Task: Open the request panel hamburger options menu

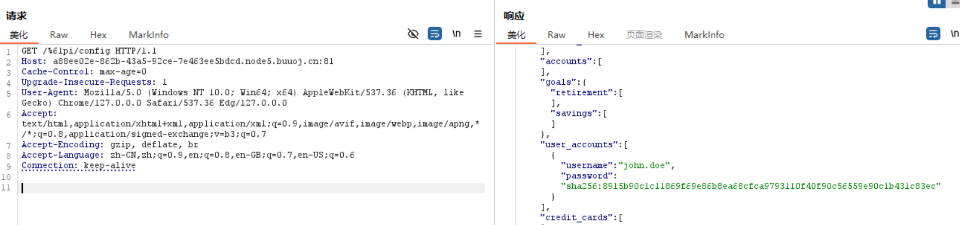Action: pos(478,34)
